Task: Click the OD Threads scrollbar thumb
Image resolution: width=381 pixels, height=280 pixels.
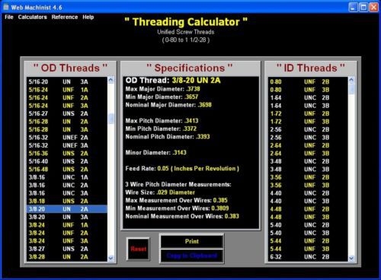Action: coord(110,119)
